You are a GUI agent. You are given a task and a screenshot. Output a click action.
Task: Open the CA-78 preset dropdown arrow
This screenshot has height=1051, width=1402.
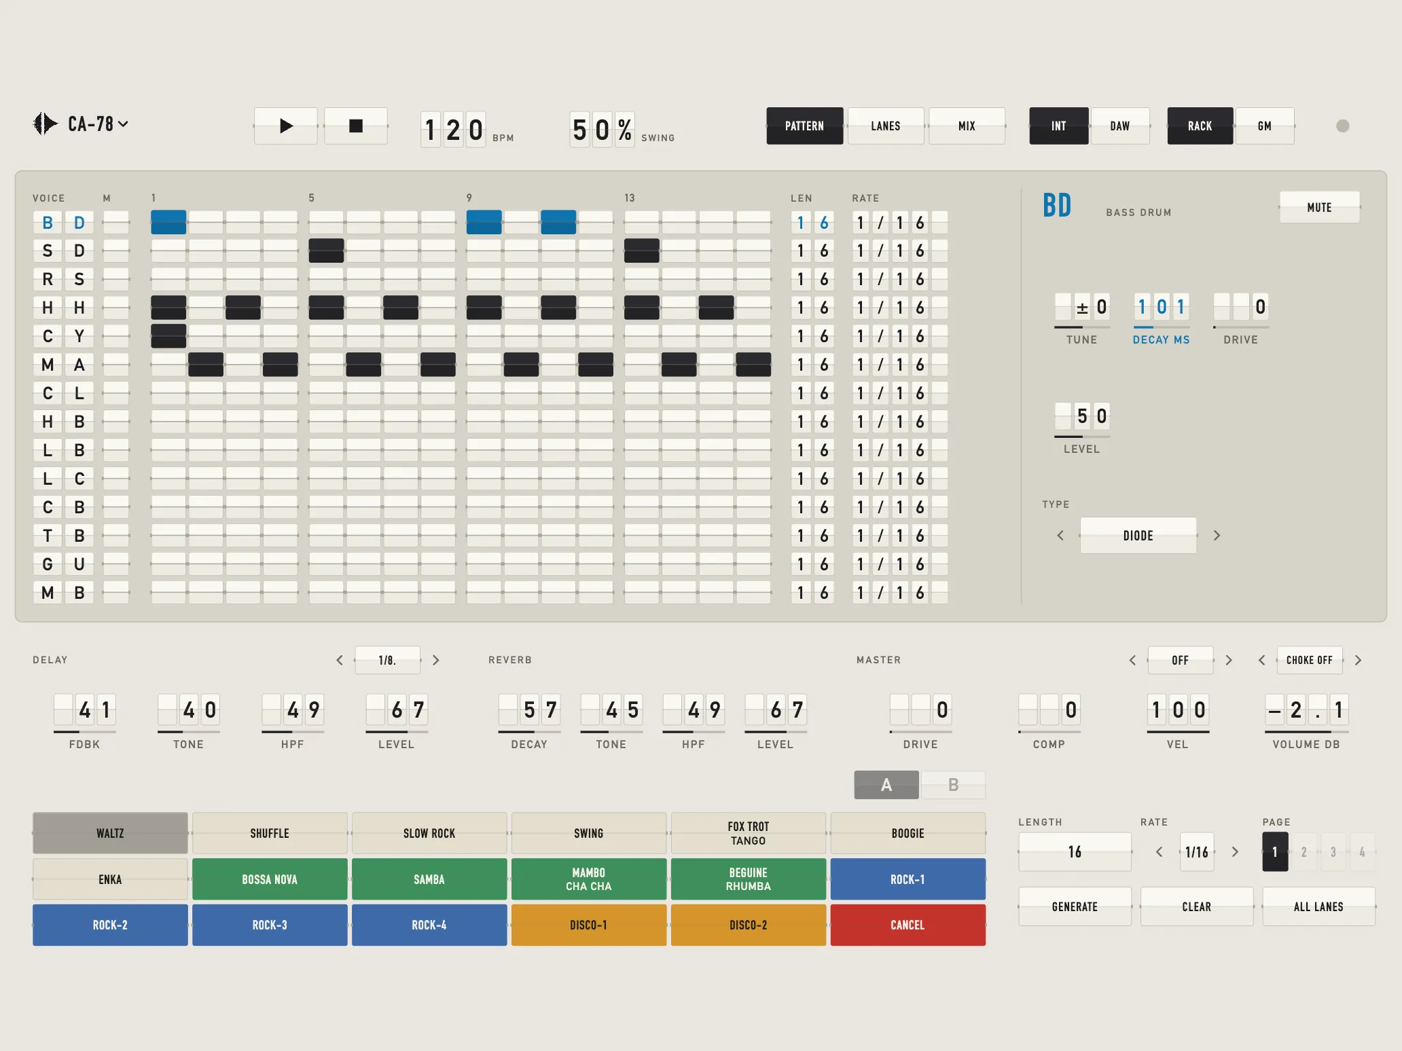coord(123,124)
